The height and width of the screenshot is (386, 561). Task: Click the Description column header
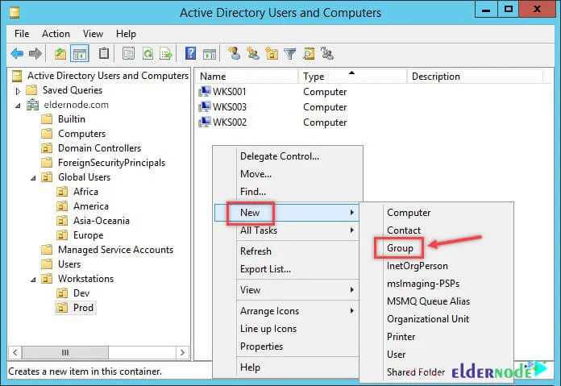[x=475, y=77]
